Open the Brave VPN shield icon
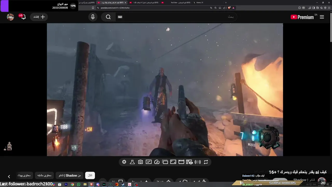Viewport: 332px width, 187px height. [325, 8]
